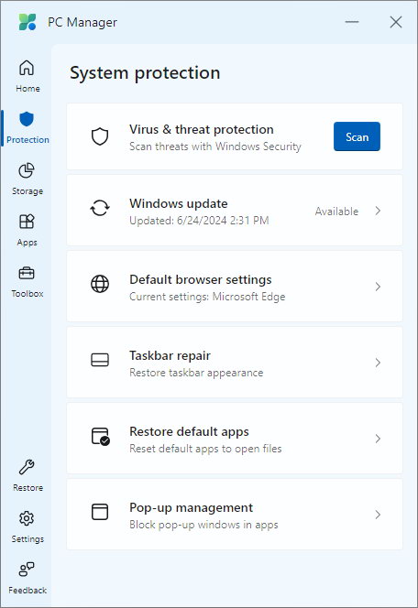Screen dimensions: 418x608
Task: Expand the Default browser settings chevron
Action: point(378,287)
